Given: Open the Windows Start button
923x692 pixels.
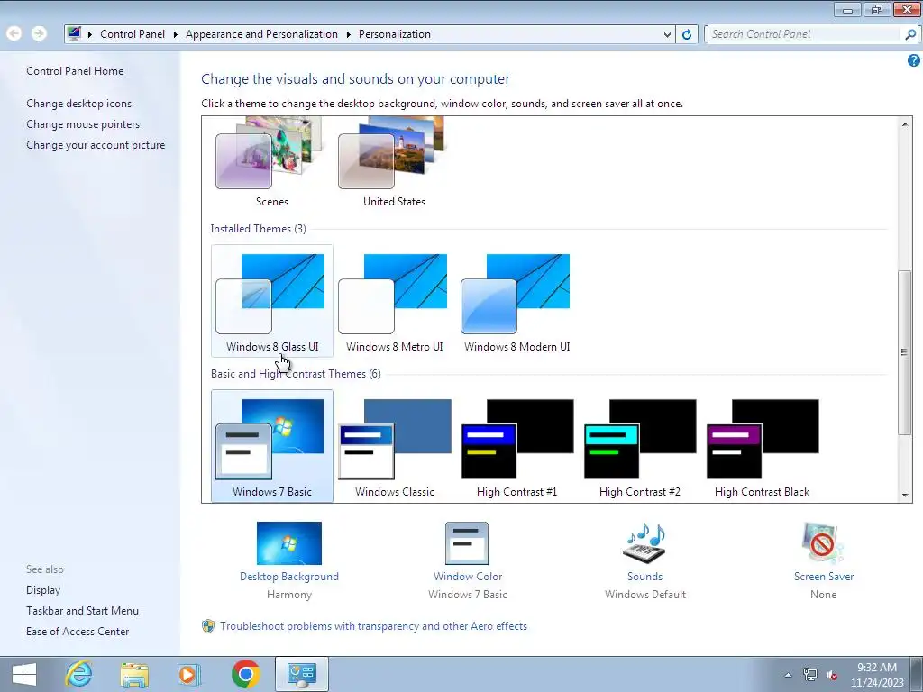Looking at the screenshot, I should pos(24,674).
